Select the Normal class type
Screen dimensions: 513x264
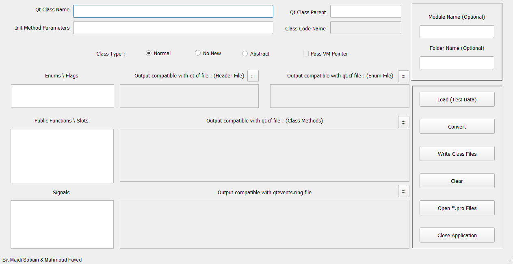[x=149, y=53]
